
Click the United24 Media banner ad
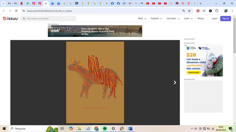(x=95, y=31)
